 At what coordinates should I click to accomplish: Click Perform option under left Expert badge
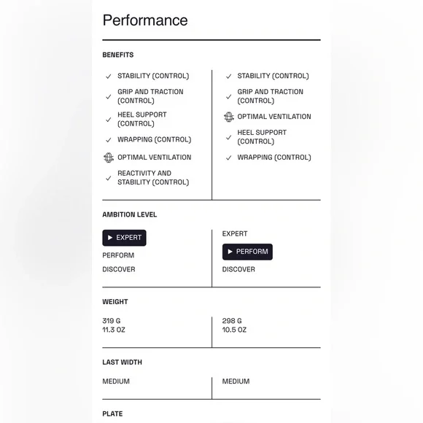coord(118,255)
